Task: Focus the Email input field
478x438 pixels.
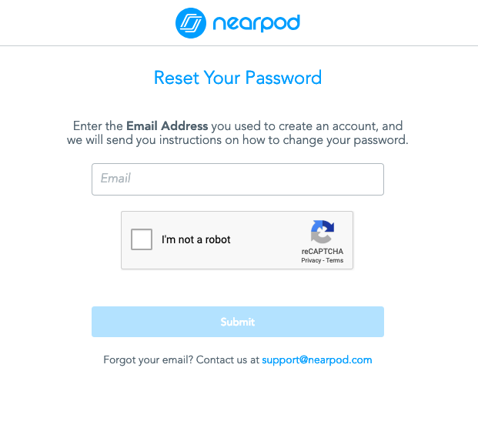Action: 237,179
